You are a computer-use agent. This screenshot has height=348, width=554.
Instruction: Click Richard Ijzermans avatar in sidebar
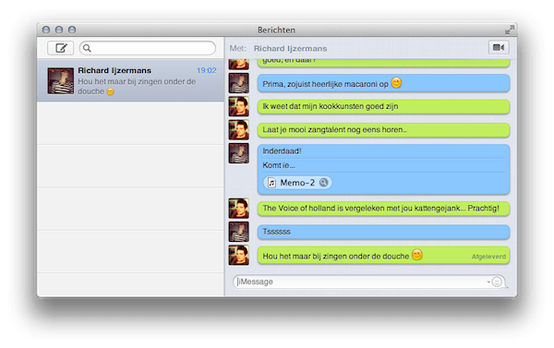click(61, 81)
